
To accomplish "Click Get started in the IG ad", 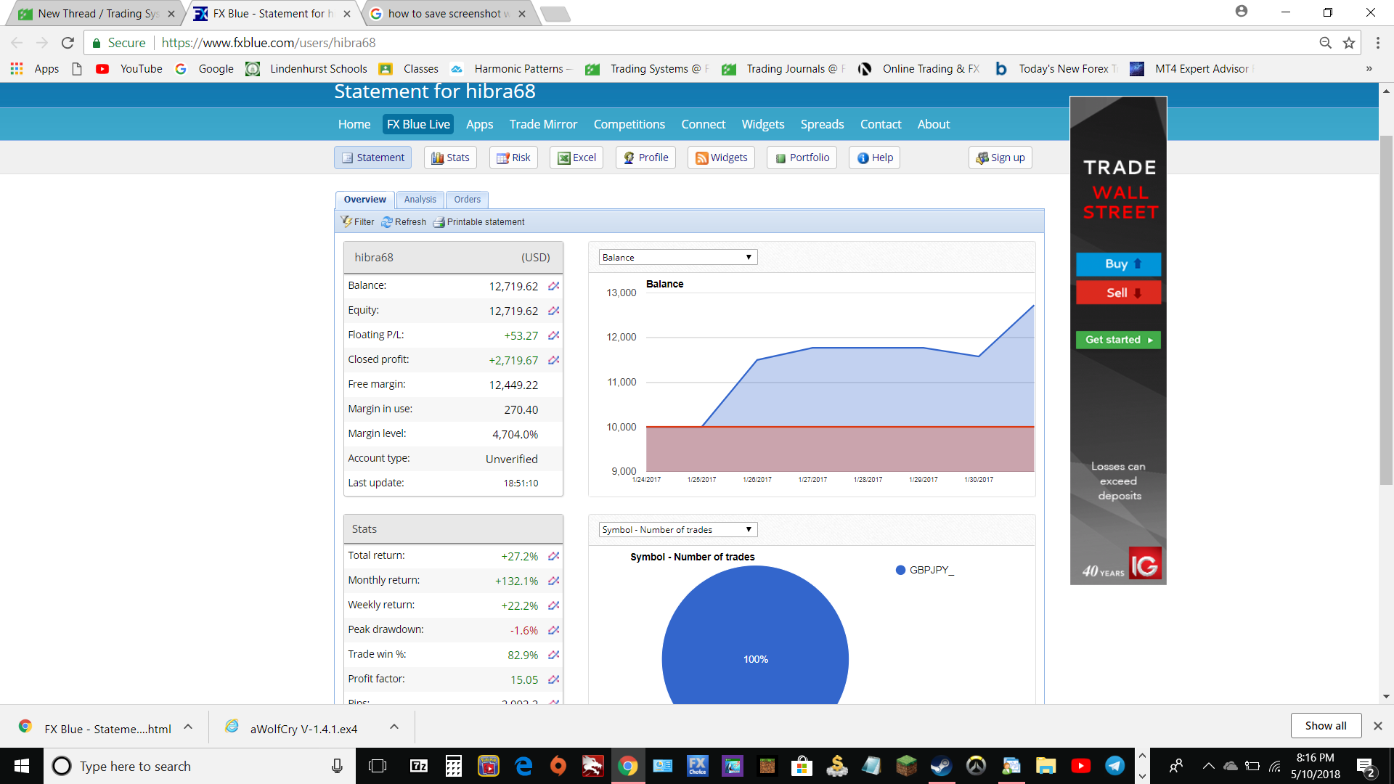I will coord(1118,340).
